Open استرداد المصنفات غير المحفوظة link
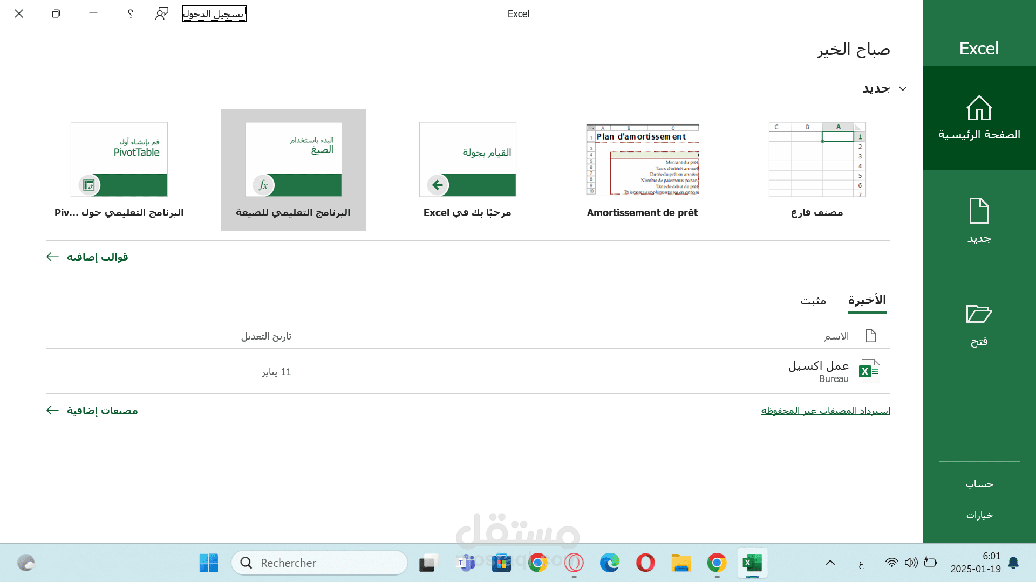1036x582 pixels. click(x=825, y=411)
